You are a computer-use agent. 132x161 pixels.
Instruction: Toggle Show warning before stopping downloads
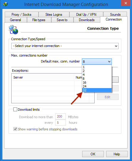pyautogui.click(x=15, y=129)
